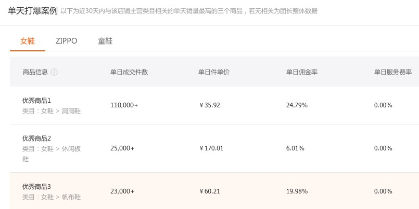Click the 单日佣金率 column header
The width and height of the screenshot is (419, 209).
[x=302, y=72]
